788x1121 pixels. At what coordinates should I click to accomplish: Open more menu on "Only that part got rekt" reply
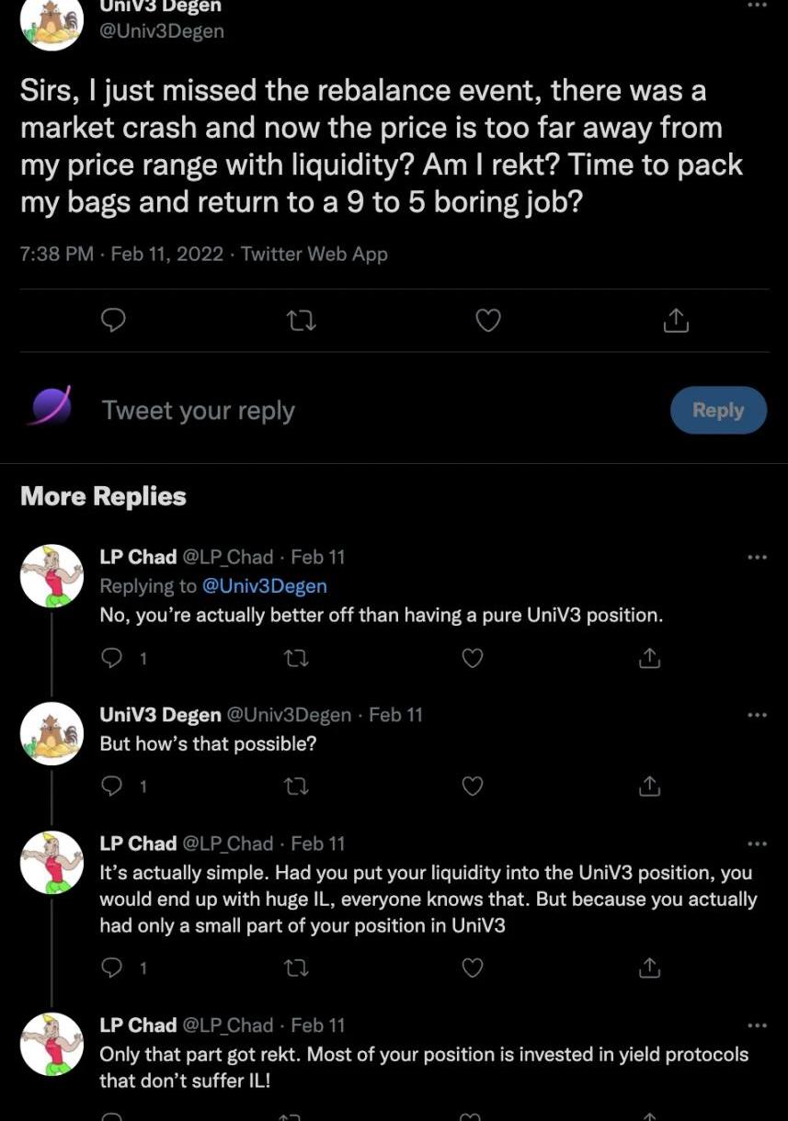(757, 1025)
